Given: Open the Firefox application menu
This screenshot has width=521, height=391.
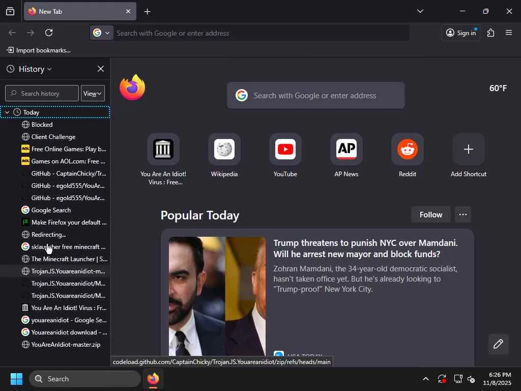Looking at the screenshot, I should pyautogui.click(x=509, y=33).
